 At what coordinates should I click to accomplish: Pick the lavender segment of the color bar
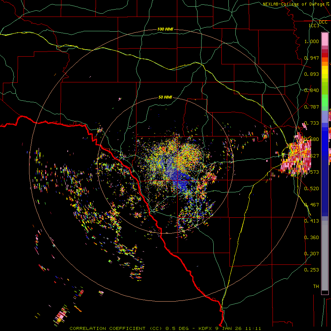pos(325,117)
